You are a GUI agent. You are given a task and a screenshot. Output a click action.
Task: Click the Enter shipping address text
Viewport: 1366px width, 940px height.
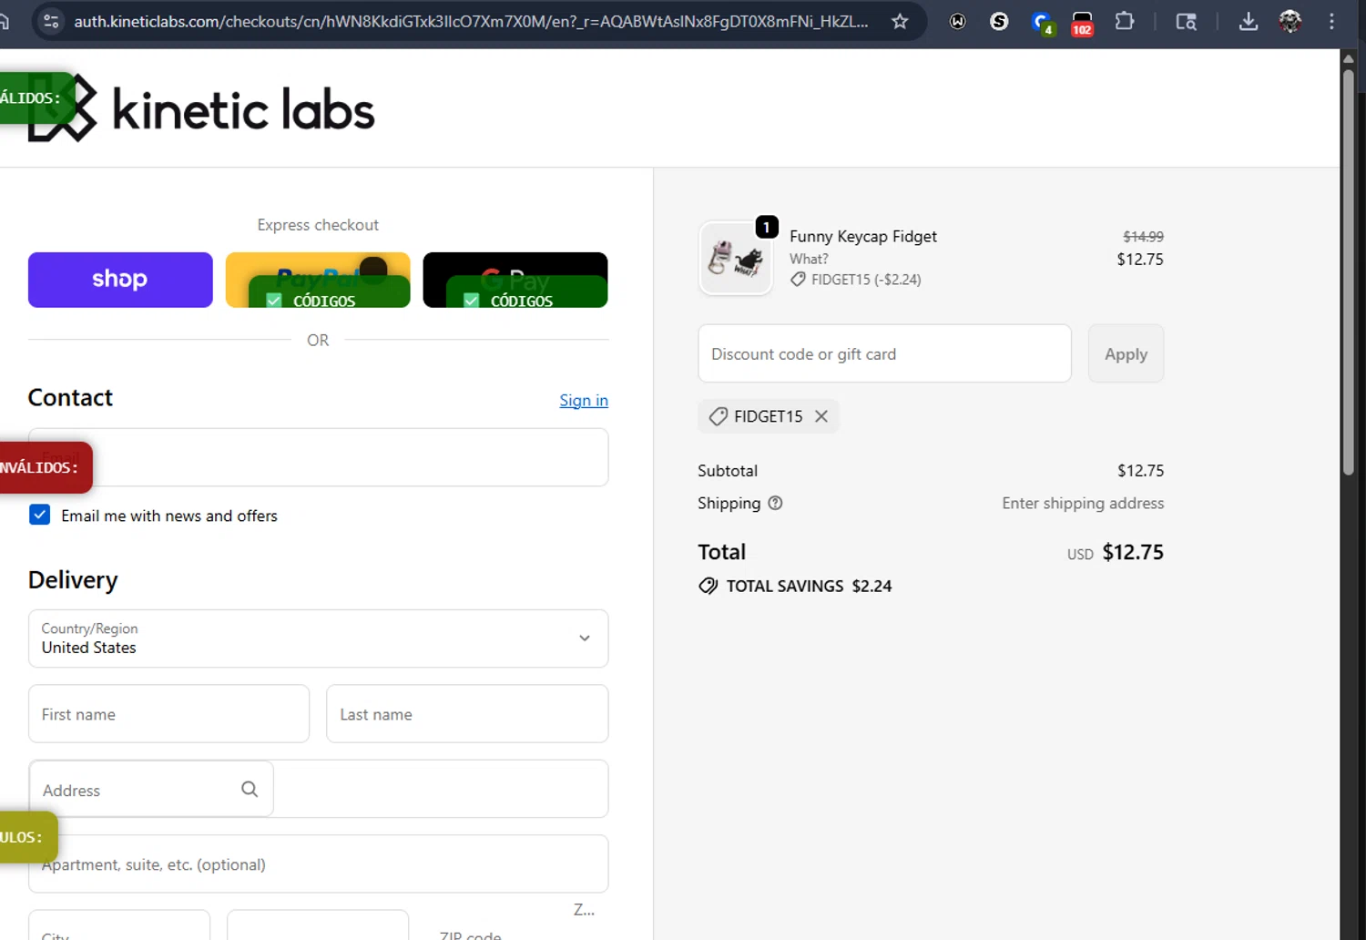1083,503
